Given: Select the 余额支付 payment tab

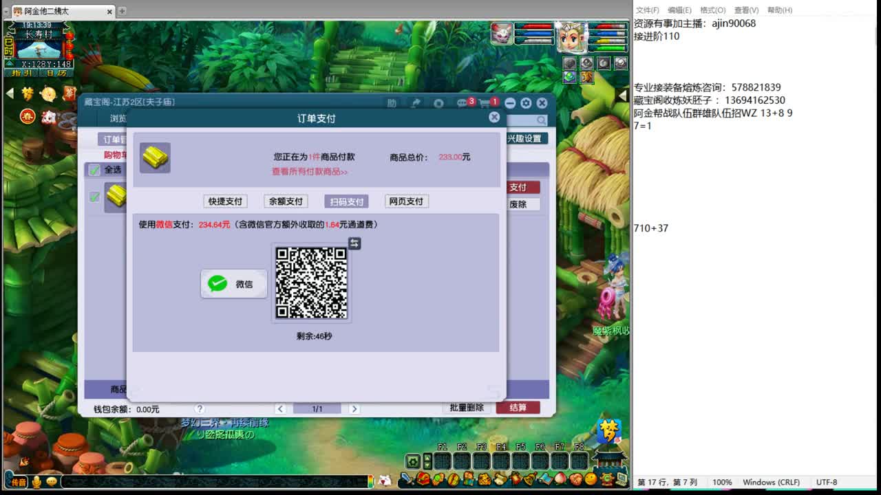Looking at the screenshot, I should [286, 201].
